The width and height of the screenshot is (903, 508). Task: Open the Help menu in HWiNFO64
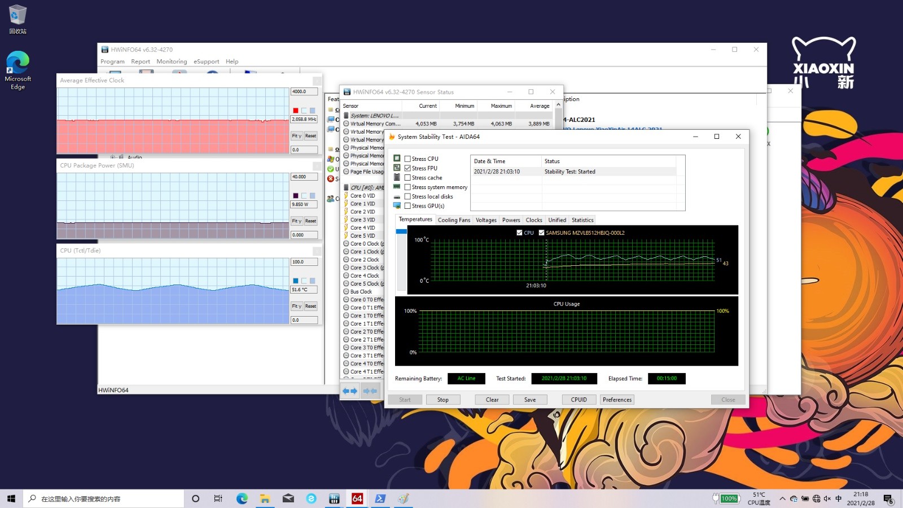[232, 62]
